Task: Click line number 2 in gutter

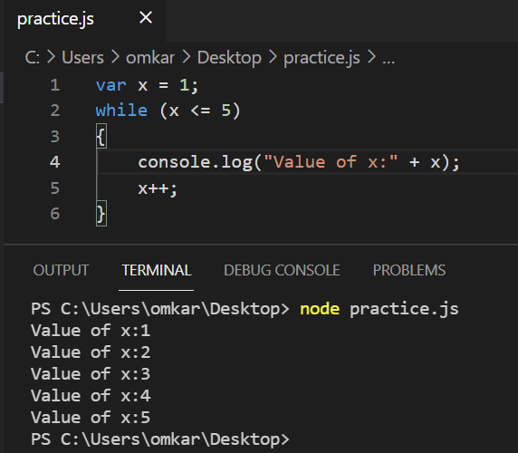Action: point(55,111)
